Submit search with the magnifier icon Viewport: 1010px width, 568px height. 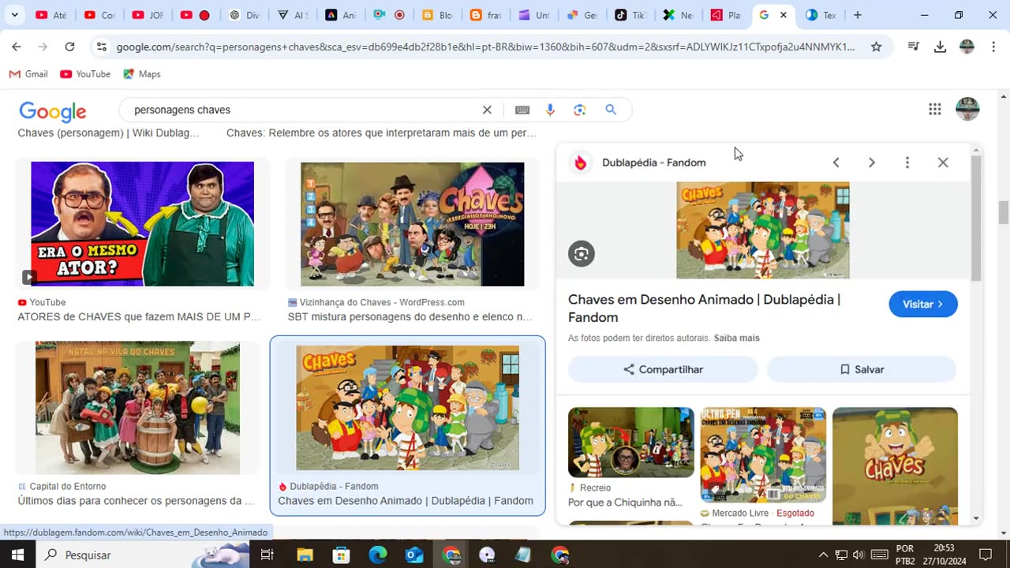click(611, 110)
